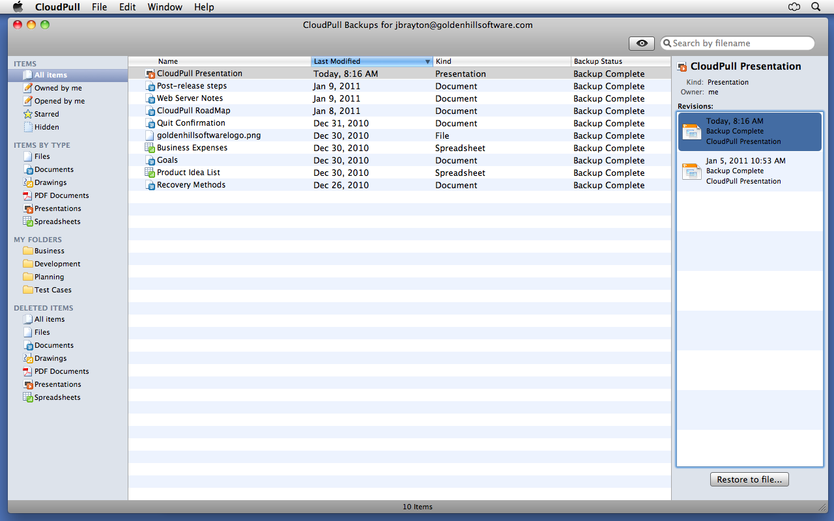Open the Test Cases folder
Image resolution: width=834 pixels, height=521 pixels.
pos(47,290)
